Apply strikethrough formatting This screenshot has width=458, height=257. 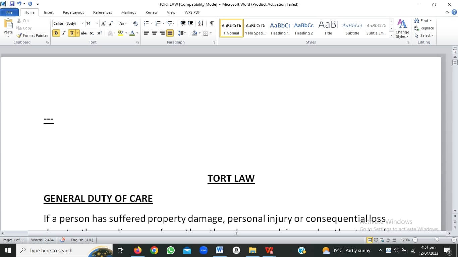(x=84, y=33)
